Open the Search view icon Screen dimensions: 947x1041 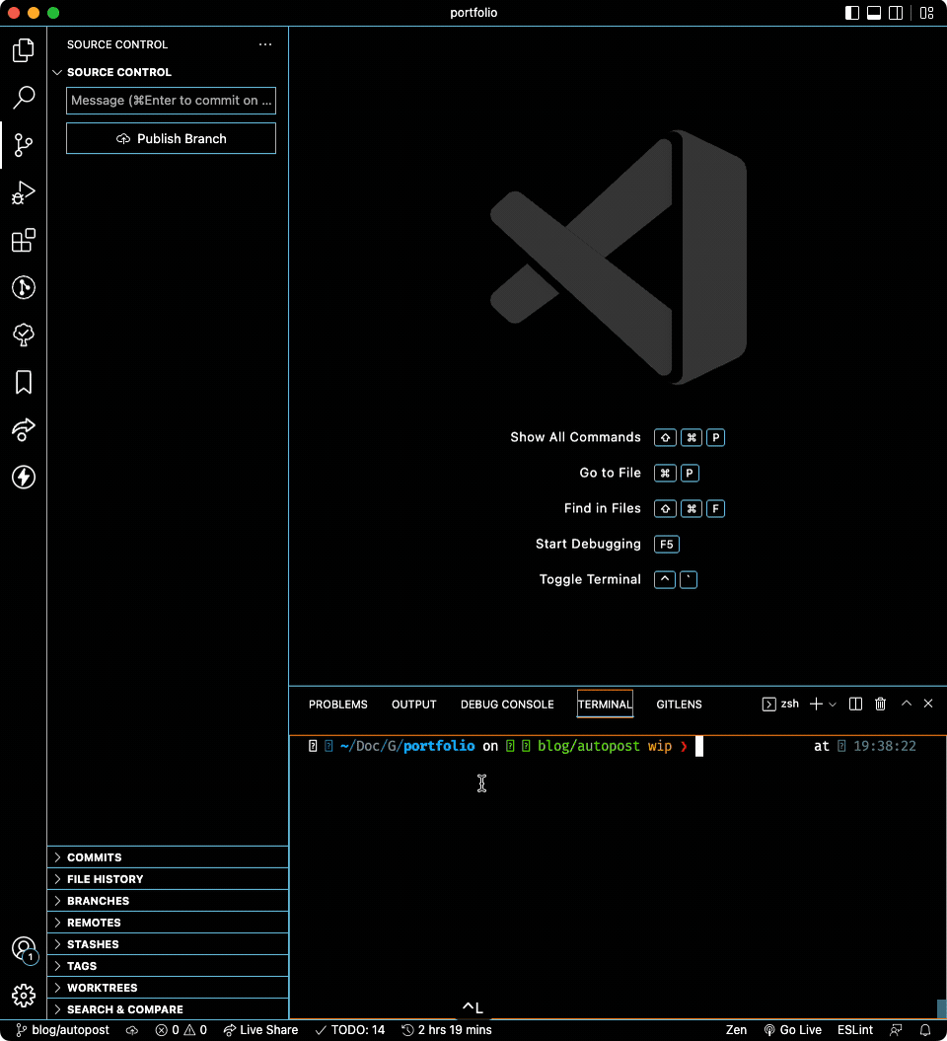coord(23,98)
